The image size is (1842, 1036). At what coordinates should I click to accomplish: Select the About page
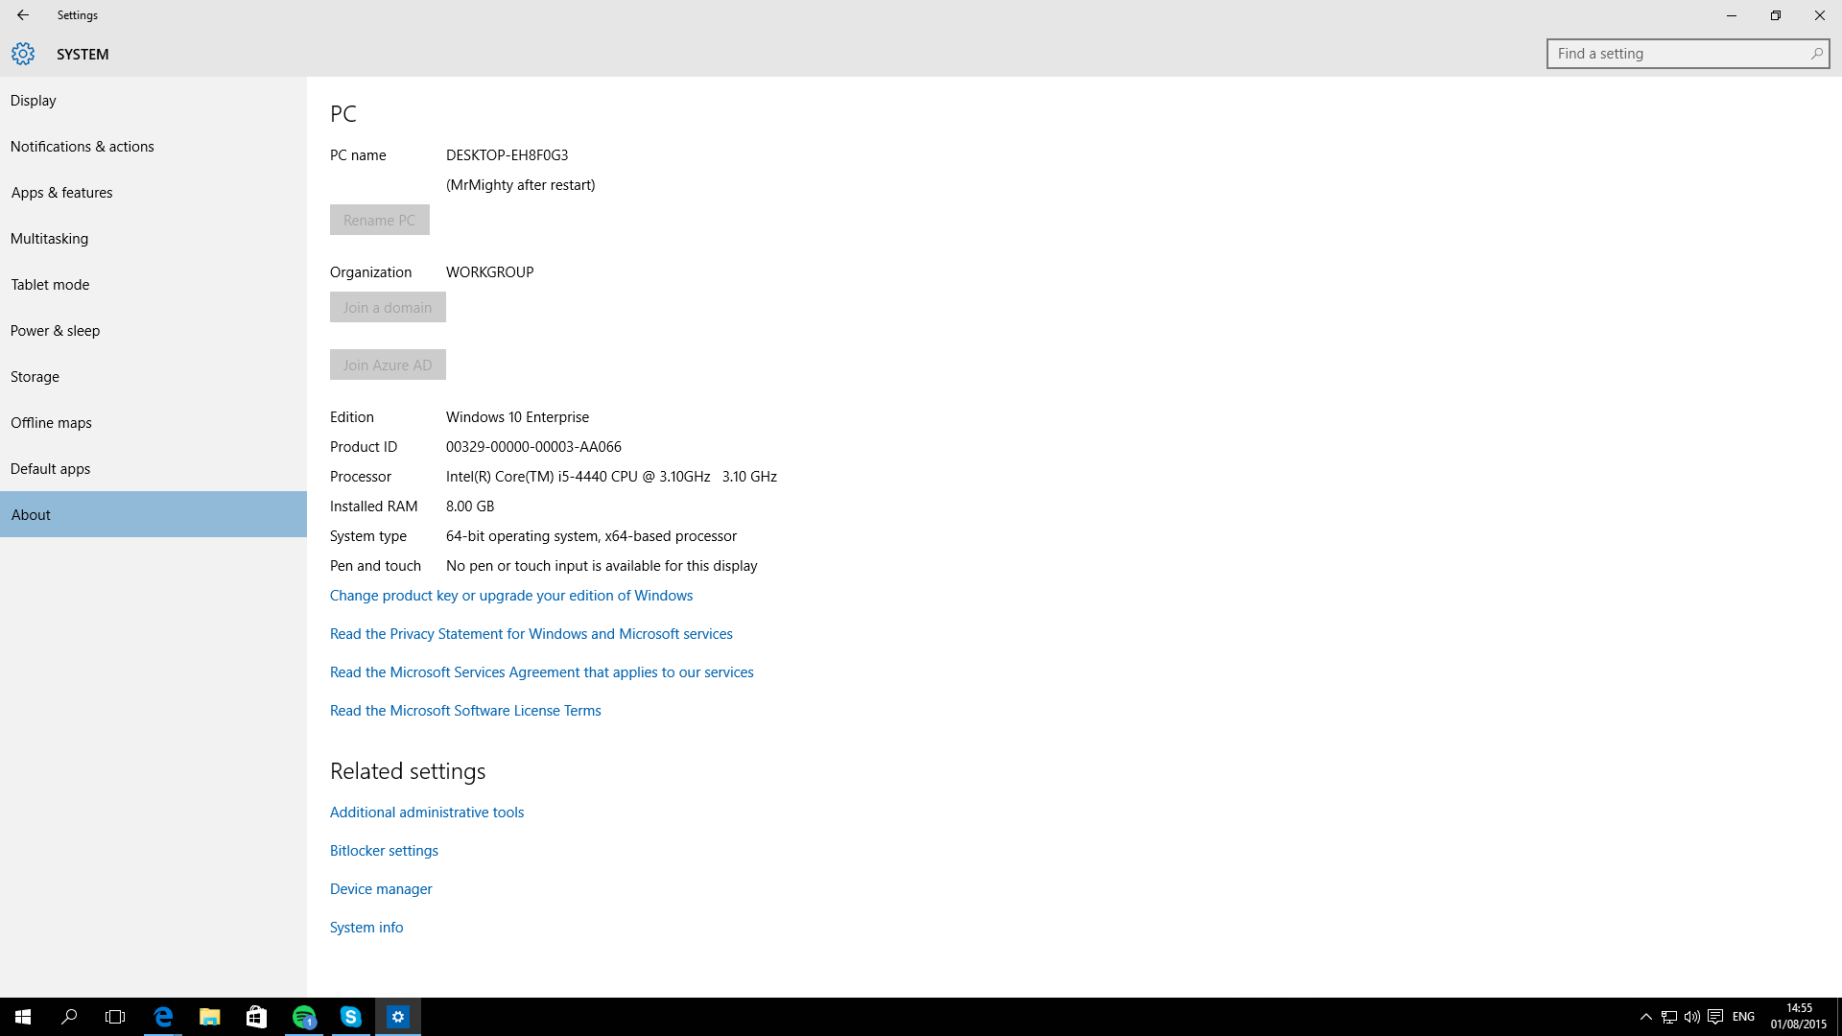(153, 514)
